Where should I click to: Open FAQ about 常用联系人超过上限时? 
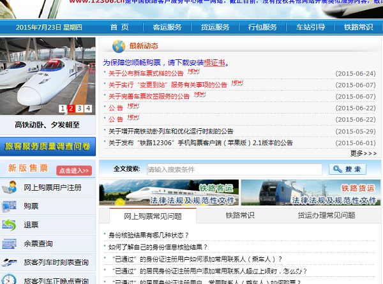tap(209, 271)
